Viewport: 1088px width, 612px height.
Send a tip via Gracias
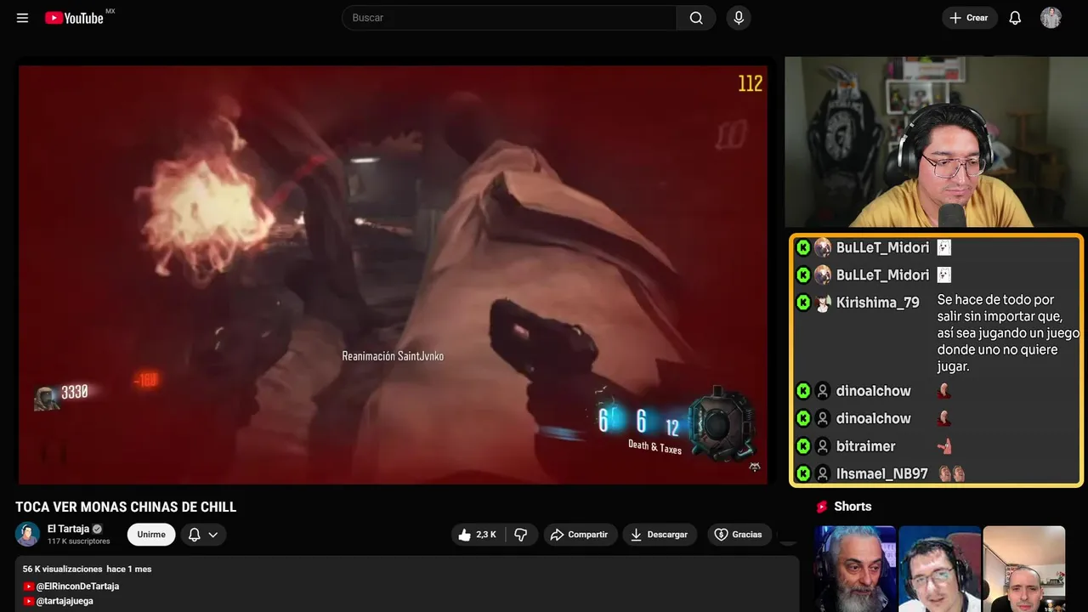point(739,535)
